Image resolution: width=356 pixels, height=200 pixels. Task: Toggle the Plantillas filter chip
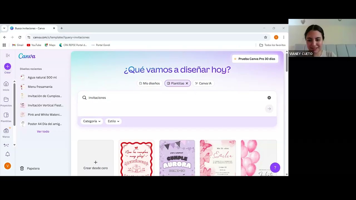(177, 83)
